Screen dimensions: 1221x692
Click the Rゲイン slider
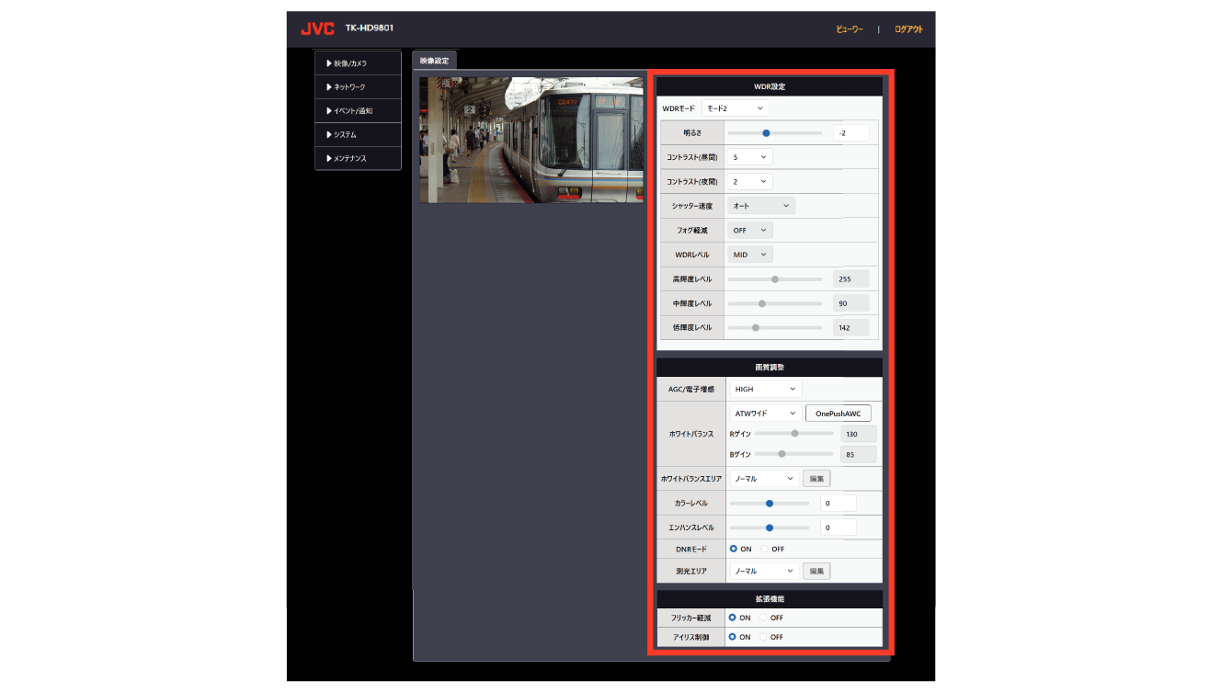coord(794,433)
